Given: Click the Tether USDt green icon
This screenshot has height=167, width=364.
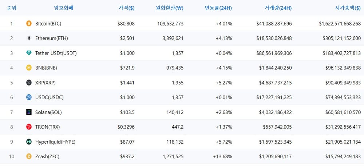Looking at the screenshot, I should [29, 53].
